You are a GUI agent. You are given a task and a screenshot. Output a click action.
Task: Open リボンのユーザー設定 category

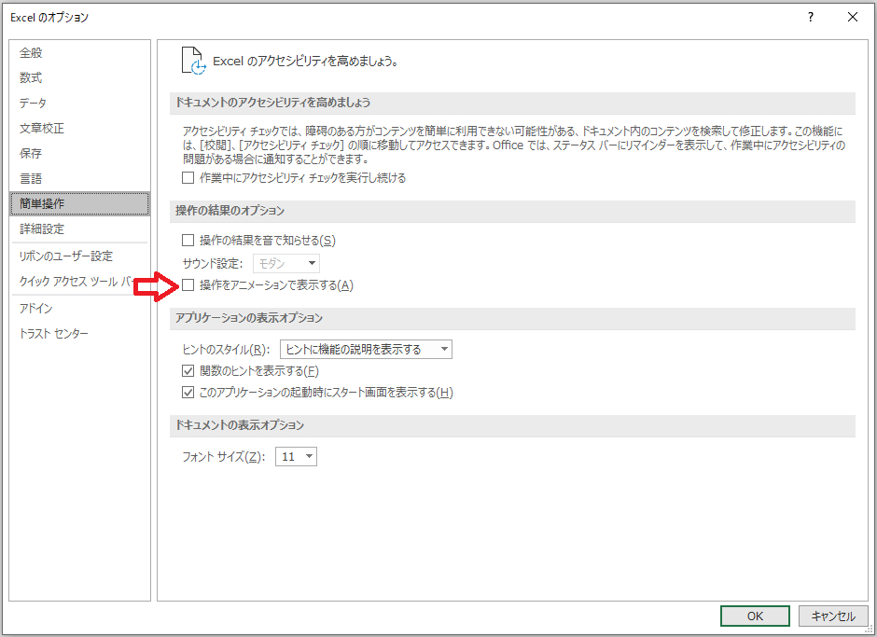pos(80,256)
